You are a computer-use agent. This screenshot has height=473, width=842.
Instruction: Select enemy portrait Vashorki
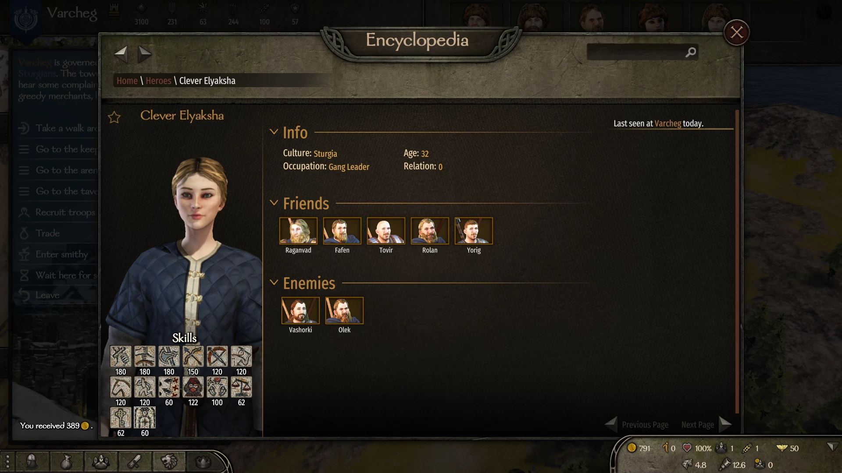click(300, 311)
